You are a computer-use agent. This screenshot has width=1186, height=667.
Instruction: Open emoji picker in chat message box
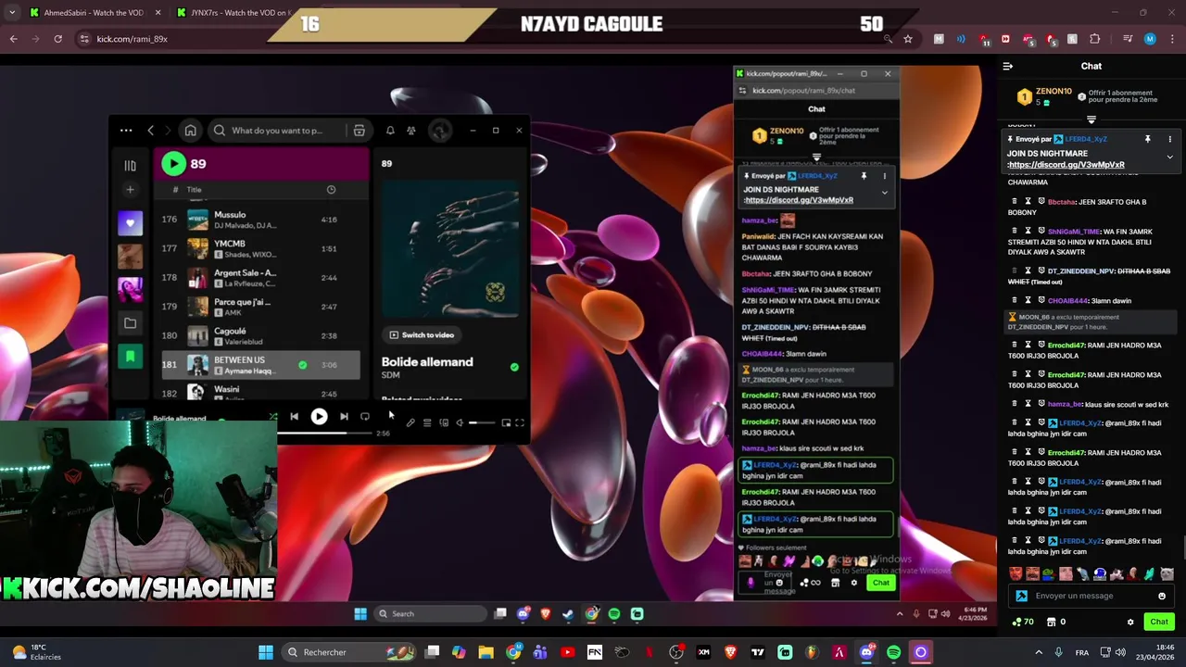1162,596
